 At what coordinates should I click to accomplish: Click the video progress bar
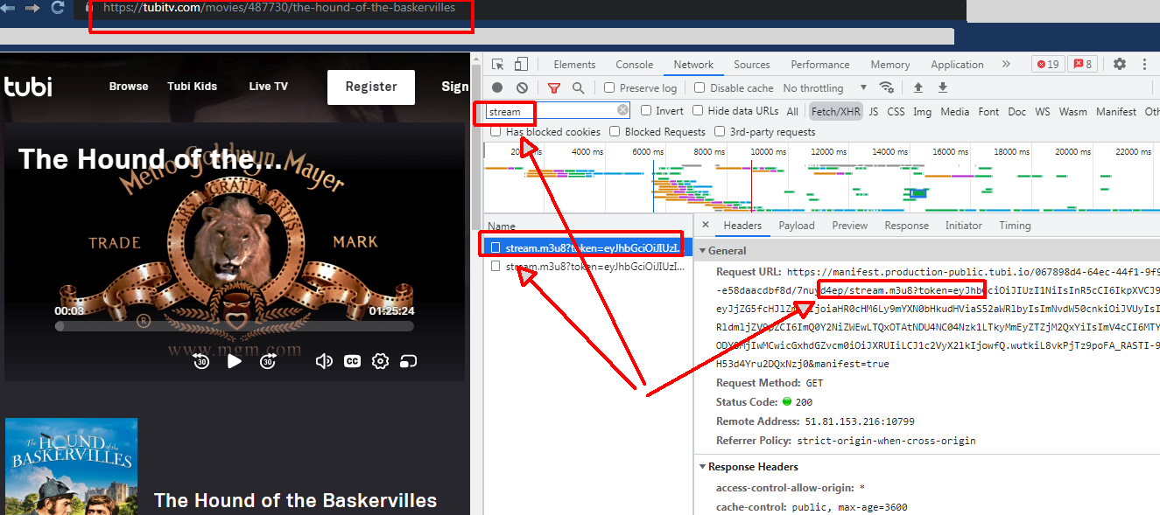point(235,326)
